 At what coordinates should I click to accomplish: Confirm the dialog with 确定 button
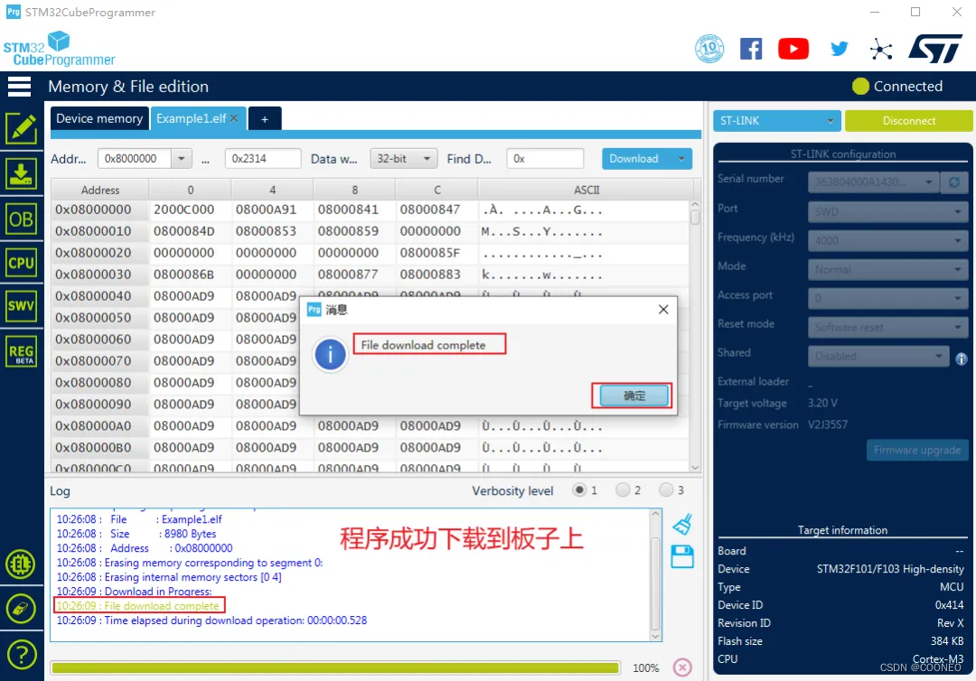(x=633, y=396)
